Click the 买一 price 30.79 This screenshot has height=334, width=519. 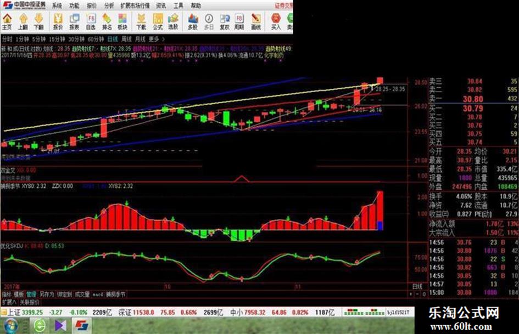[x=473, y=109]
